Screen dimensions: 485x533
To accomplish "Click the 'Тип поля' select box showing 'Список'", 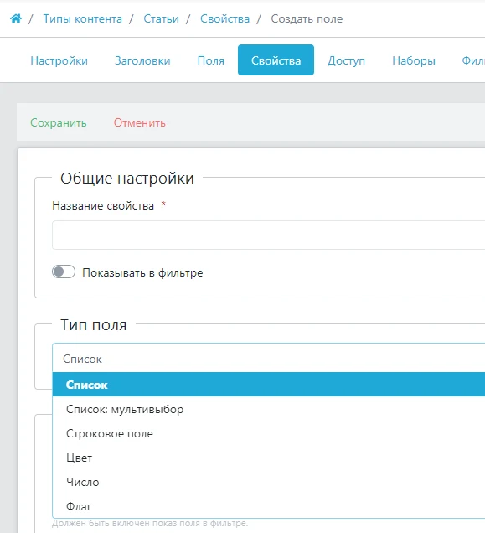I will 269,358.
